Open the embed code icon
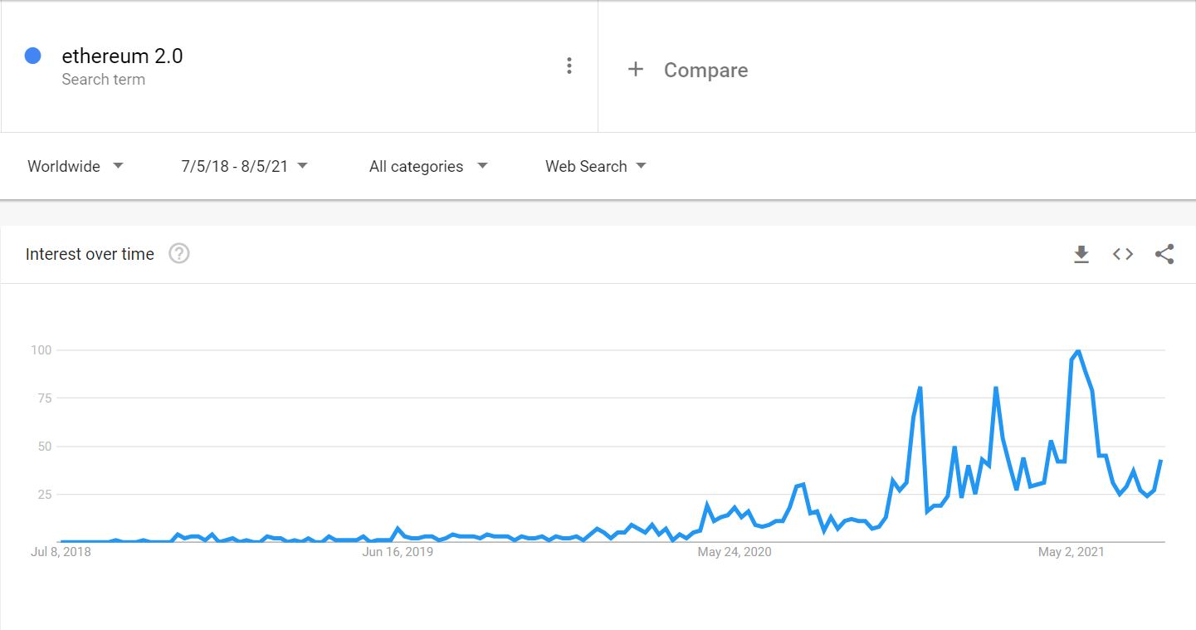1196x630 pixels. click(x=1122, y=254)
